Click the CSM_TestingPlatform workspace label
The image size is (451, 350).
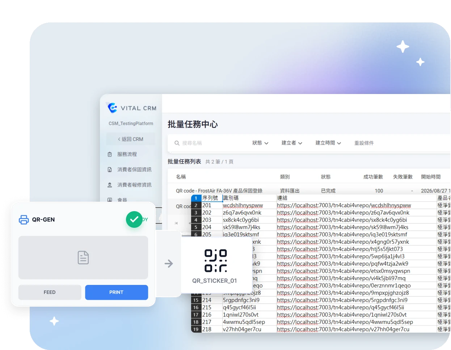[131, 124]
